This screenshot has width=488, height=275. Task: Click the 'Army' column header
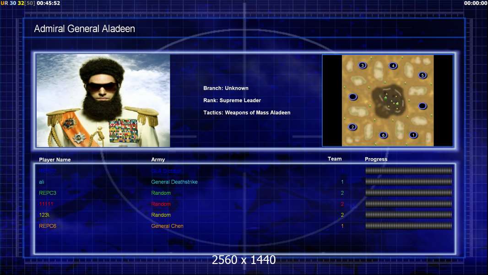point(158,159)
